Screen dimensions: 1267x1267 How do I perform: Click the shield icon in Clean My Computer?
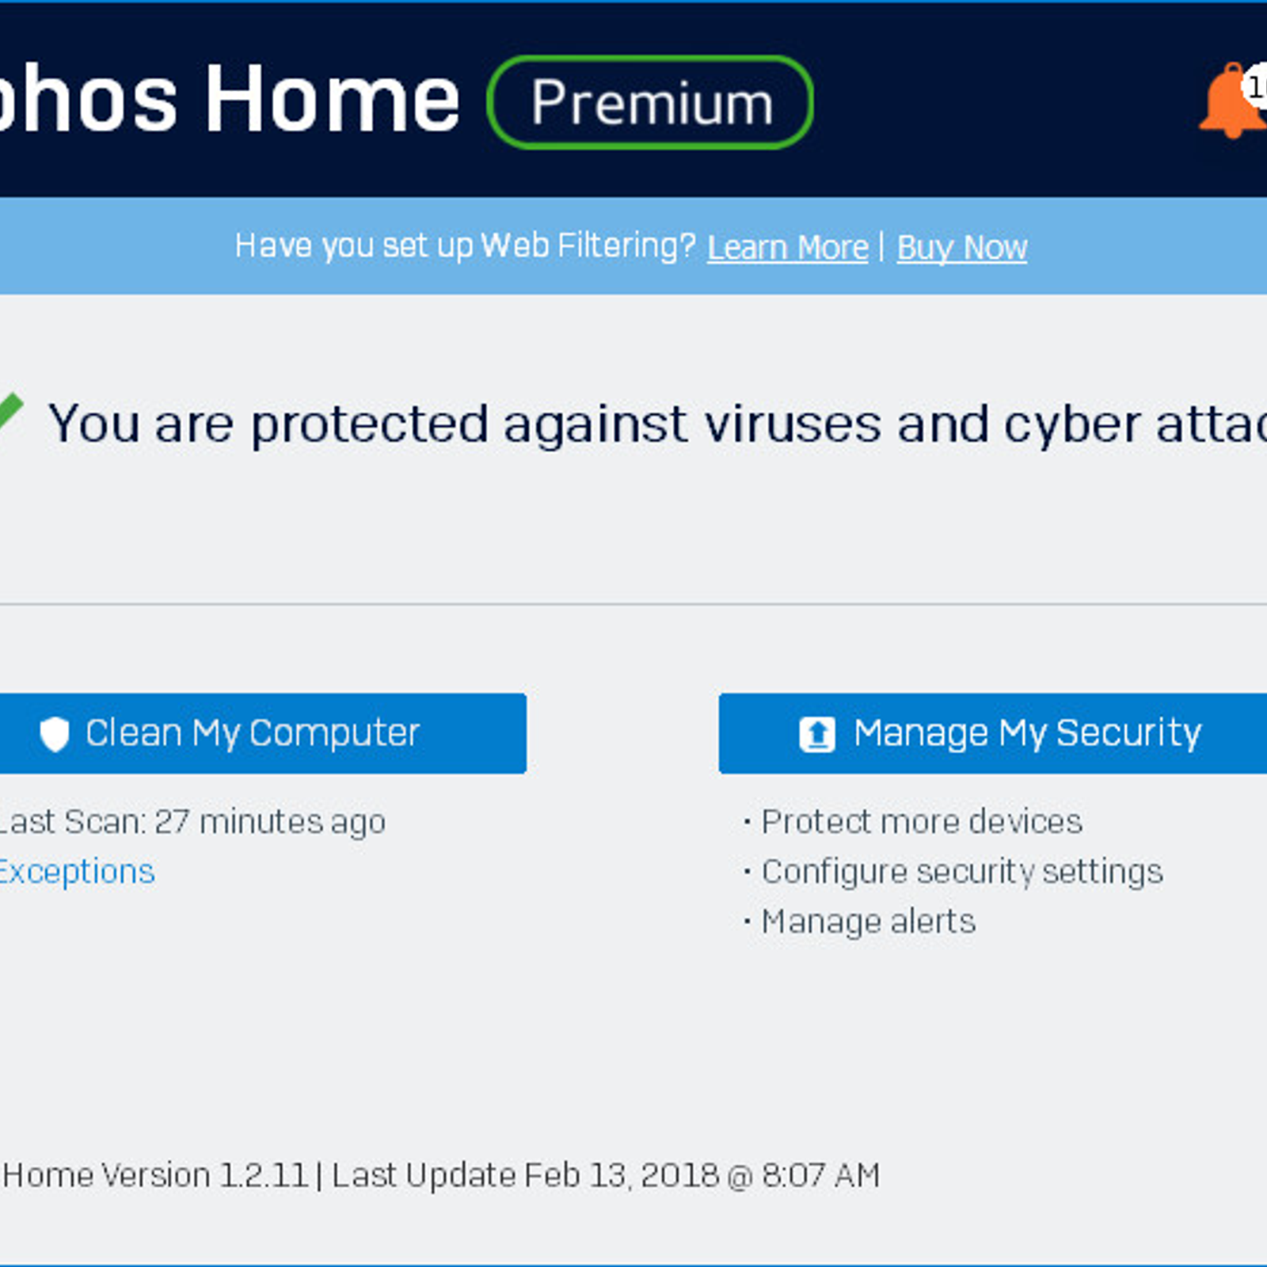pos(55,734)
